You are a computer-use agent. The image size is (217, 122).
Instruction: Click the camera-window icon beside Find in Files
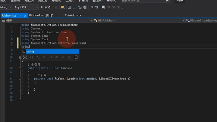click(70, 7)
